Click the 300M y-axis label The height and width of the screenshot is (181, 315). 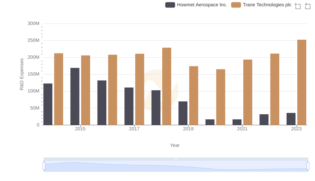33,24
